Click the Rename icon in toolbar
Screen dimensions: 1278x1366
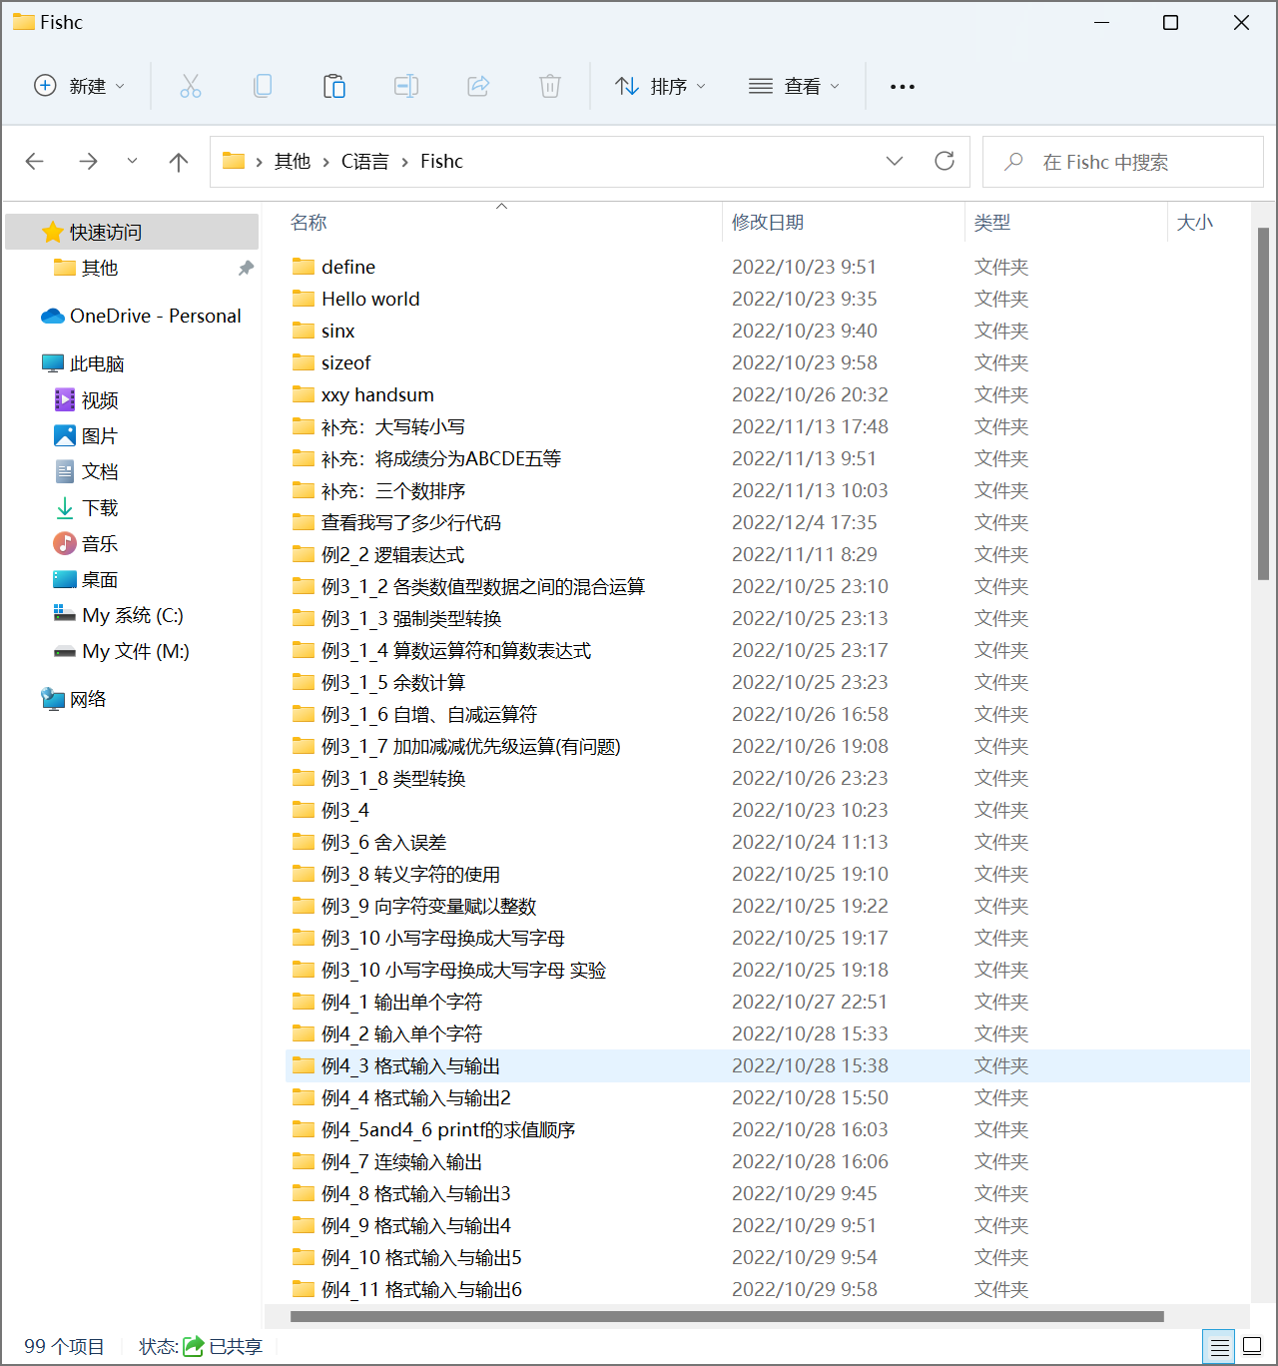coord(406,87)
